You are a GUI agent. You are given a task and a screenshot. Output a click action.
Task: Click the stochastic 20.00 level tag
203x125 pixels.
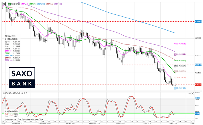[197, 113]
